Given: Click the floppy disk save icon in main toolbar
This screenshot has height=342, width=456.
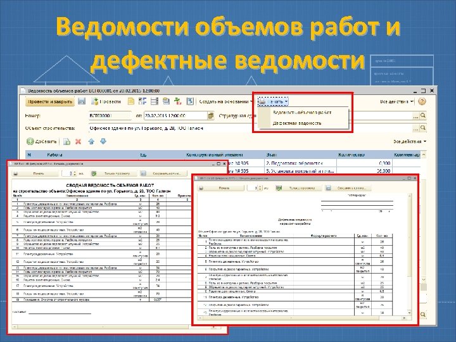Looking at the screenshot, I should 82,101.
